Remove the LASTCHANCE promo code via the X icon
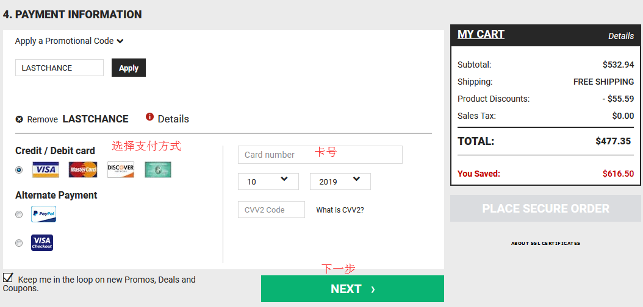 point(20,119)
